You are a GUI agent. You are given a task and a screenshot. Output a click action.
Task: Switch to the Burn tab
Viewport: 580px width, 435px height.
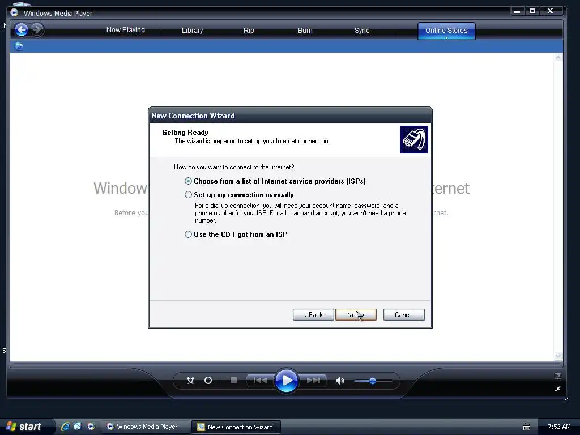click(305, 31)
